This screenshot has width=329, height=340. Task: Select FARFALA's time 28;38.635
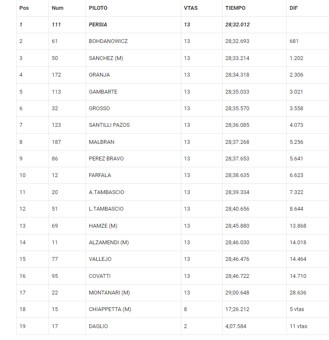tap(237, 175)
